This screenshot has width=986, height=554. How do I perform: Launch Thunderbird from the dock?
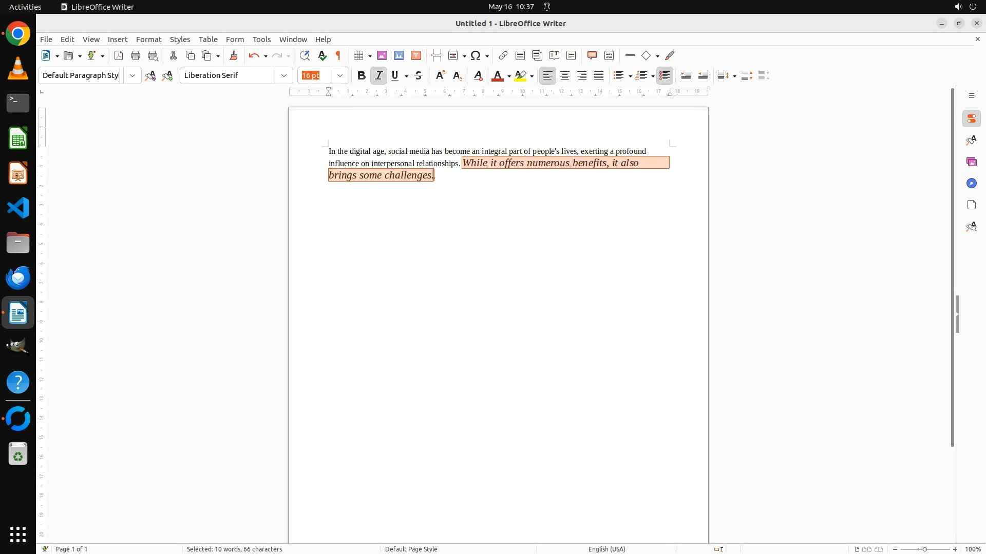tap(18, 278)
